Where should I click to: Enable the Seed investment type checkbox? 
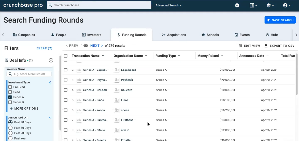point(10,92)
